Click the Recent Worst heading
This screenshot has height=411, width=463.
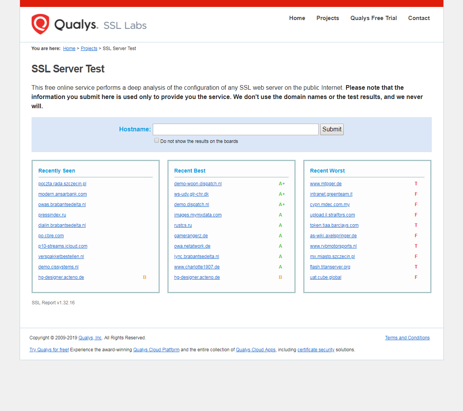click(328, 171)
